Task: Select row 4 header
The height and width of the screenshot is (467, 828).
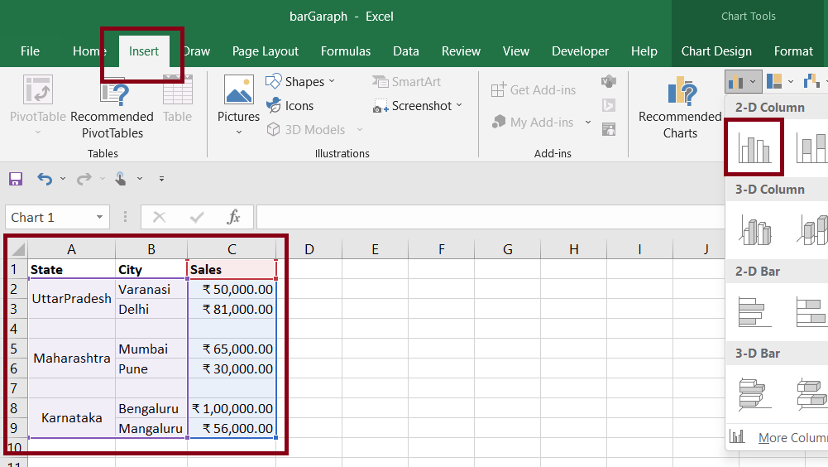Action: pos(14,329)
